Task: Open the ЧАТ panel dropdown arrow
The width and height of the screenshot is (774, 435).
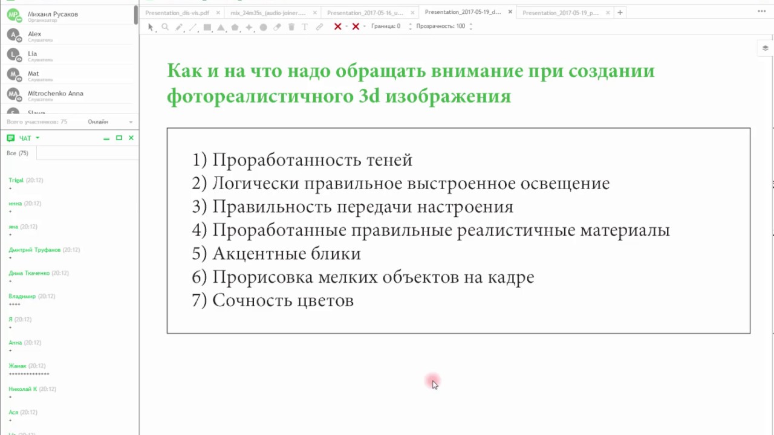Action: click(37, 138)
